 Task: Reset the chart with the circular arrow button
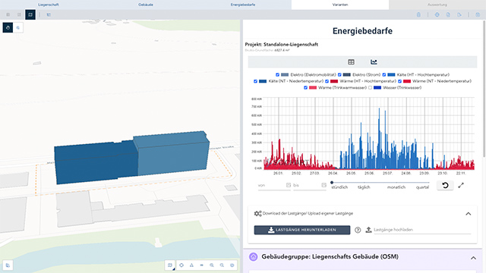(x=445, y=185)
